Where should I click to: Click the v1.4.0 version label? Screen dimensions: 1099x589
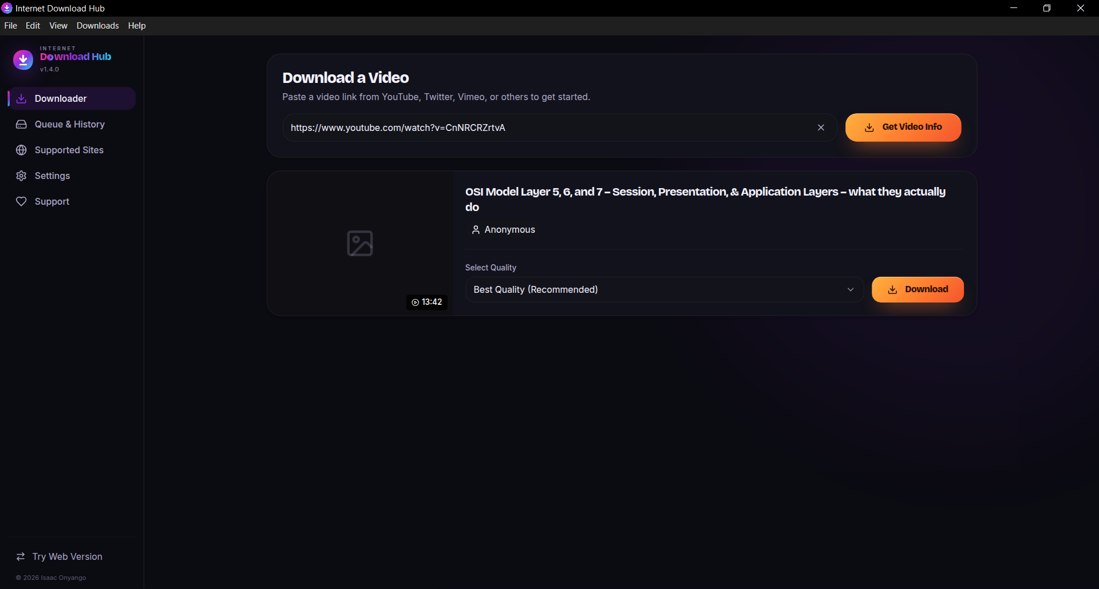(x=49, y=69)
